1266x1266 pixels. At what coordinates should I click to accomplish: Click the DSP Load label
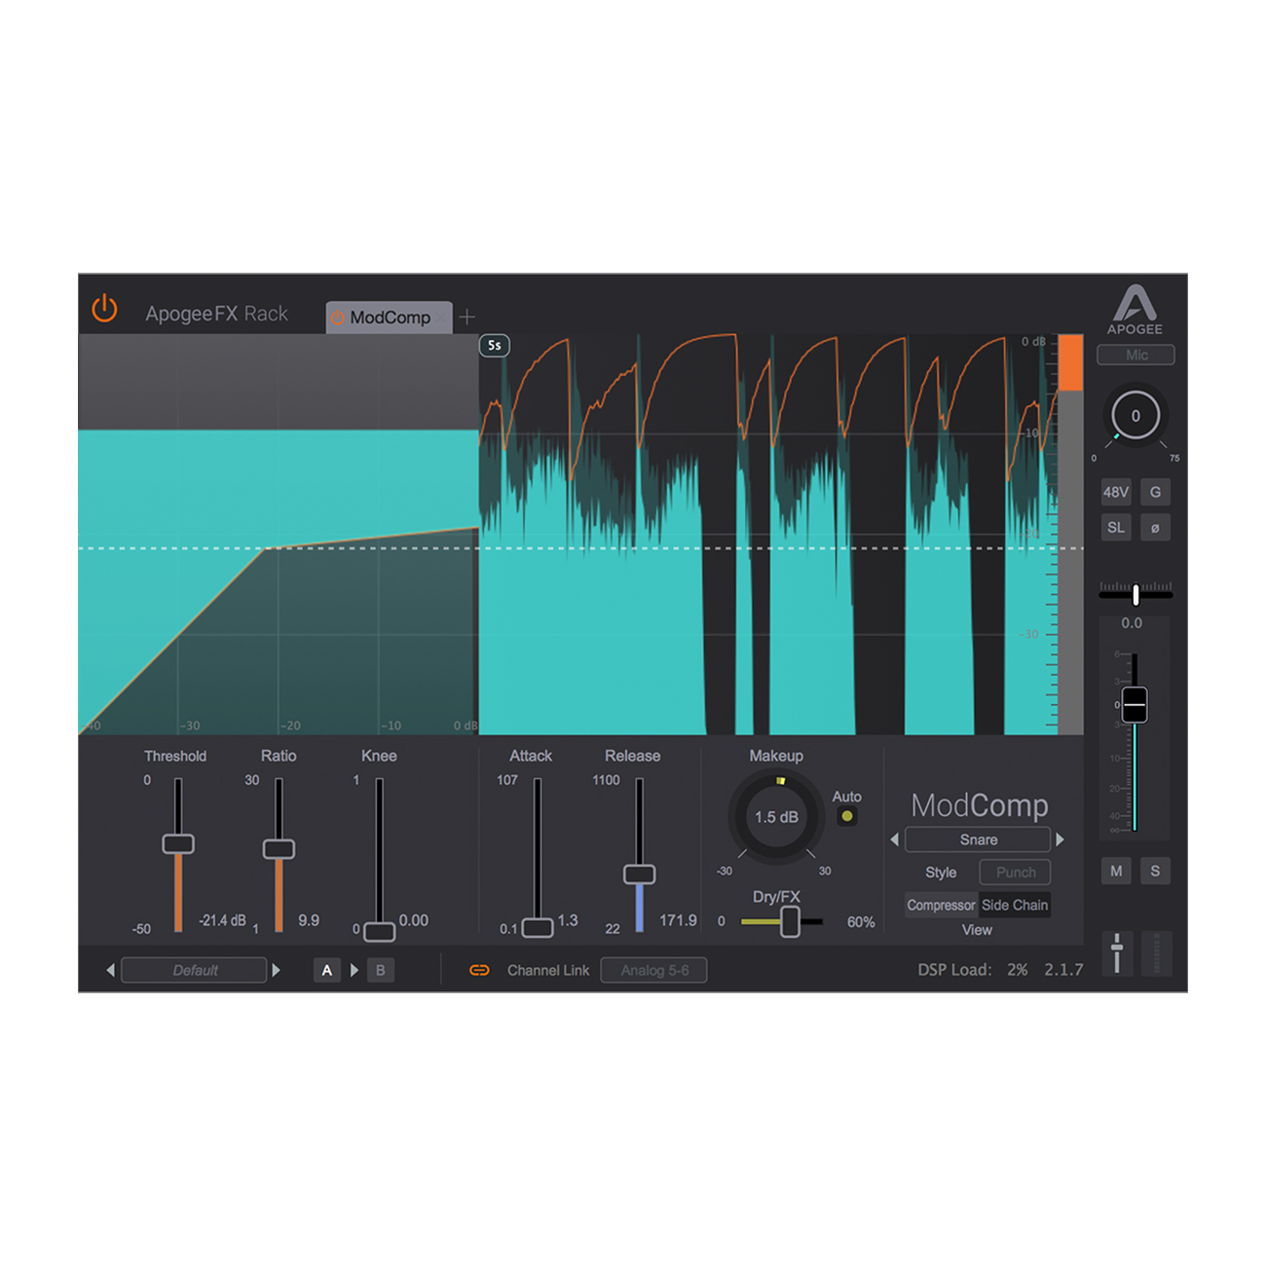(954, 970)
